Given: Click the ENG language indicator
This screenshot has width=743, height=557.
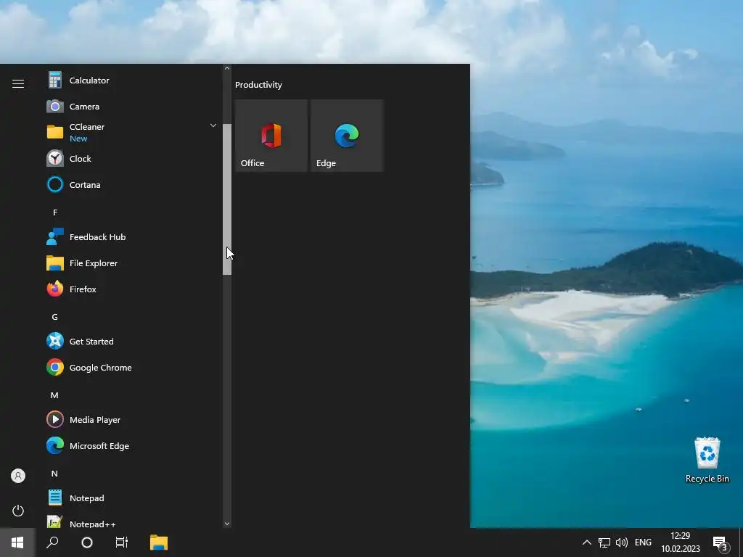Looking at the screenshot, I should pyautogui.click(x=643, y=542).
